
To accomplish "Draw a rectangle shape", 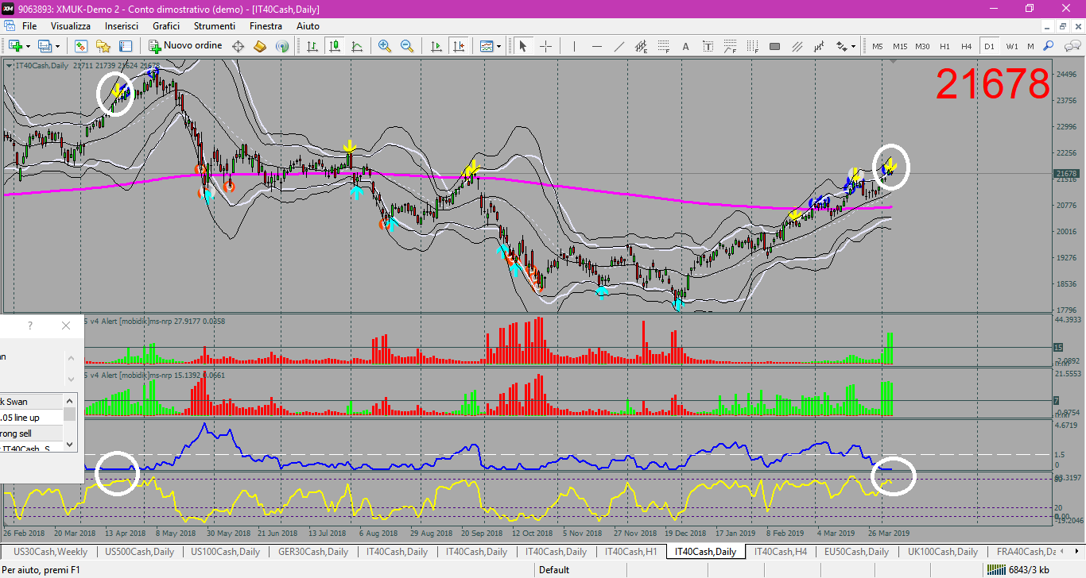I will 774,46.
